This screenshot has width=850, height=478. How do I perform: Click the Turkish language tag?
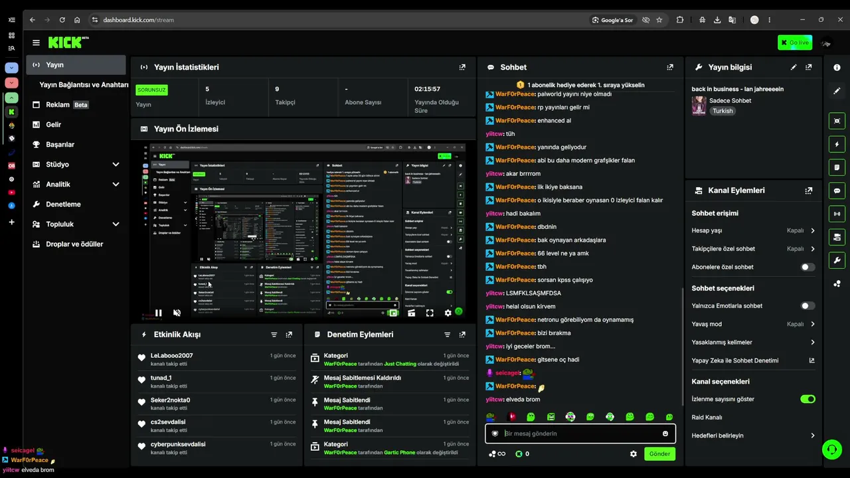click(x=722, y=111)
